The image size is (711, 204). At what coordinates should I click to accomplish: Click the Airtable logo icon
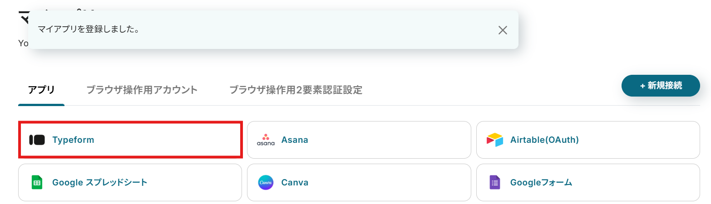(x=494, y=140)
